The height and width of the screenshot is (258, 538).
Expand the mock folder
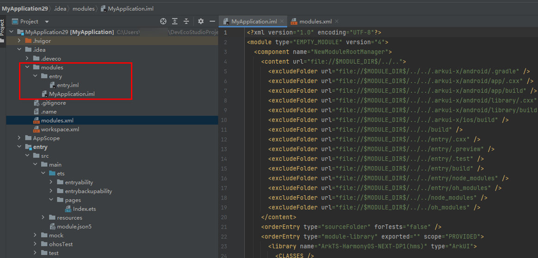point(35,235)
